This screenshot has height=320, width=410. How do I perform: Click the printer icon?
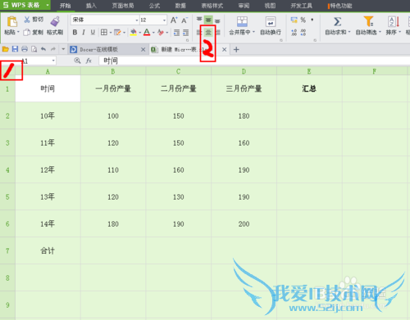[x=25, y=49]
